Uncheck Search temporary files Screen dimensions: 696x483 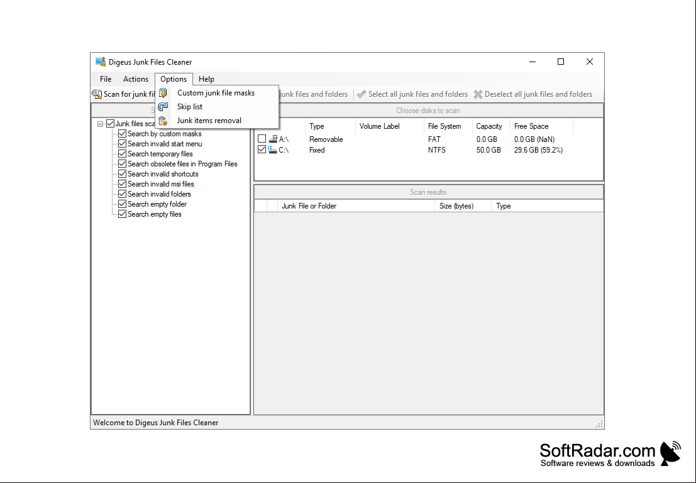pyautogui.click(x=122, y=154)
